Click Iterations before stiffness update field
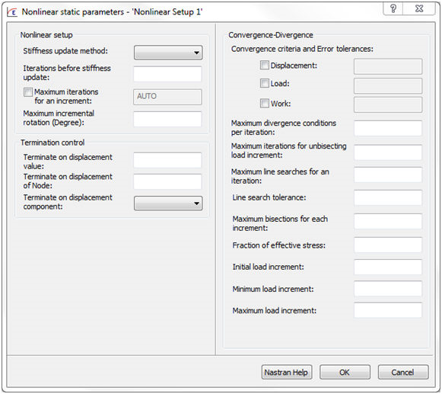This screenshot has height=394, width=442. (167, 74)
